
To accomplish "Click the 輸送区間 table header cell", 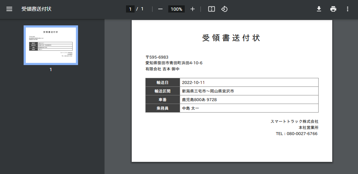I will pyautogui.click(x=163, y=91).
